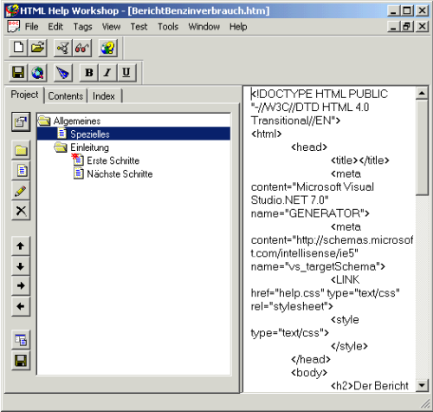Click the editor scroll down arrow

pyautogui.click(x=422, y=385)
